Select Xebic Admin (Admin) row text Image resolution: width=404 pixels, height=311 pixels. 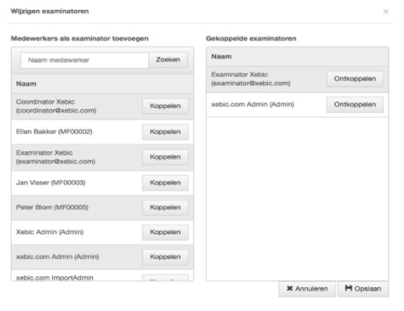click(50, 232)
